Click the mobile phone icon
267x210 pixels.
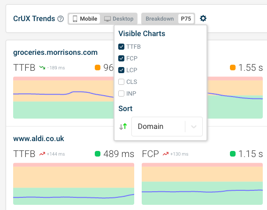(x=75, y=19)
